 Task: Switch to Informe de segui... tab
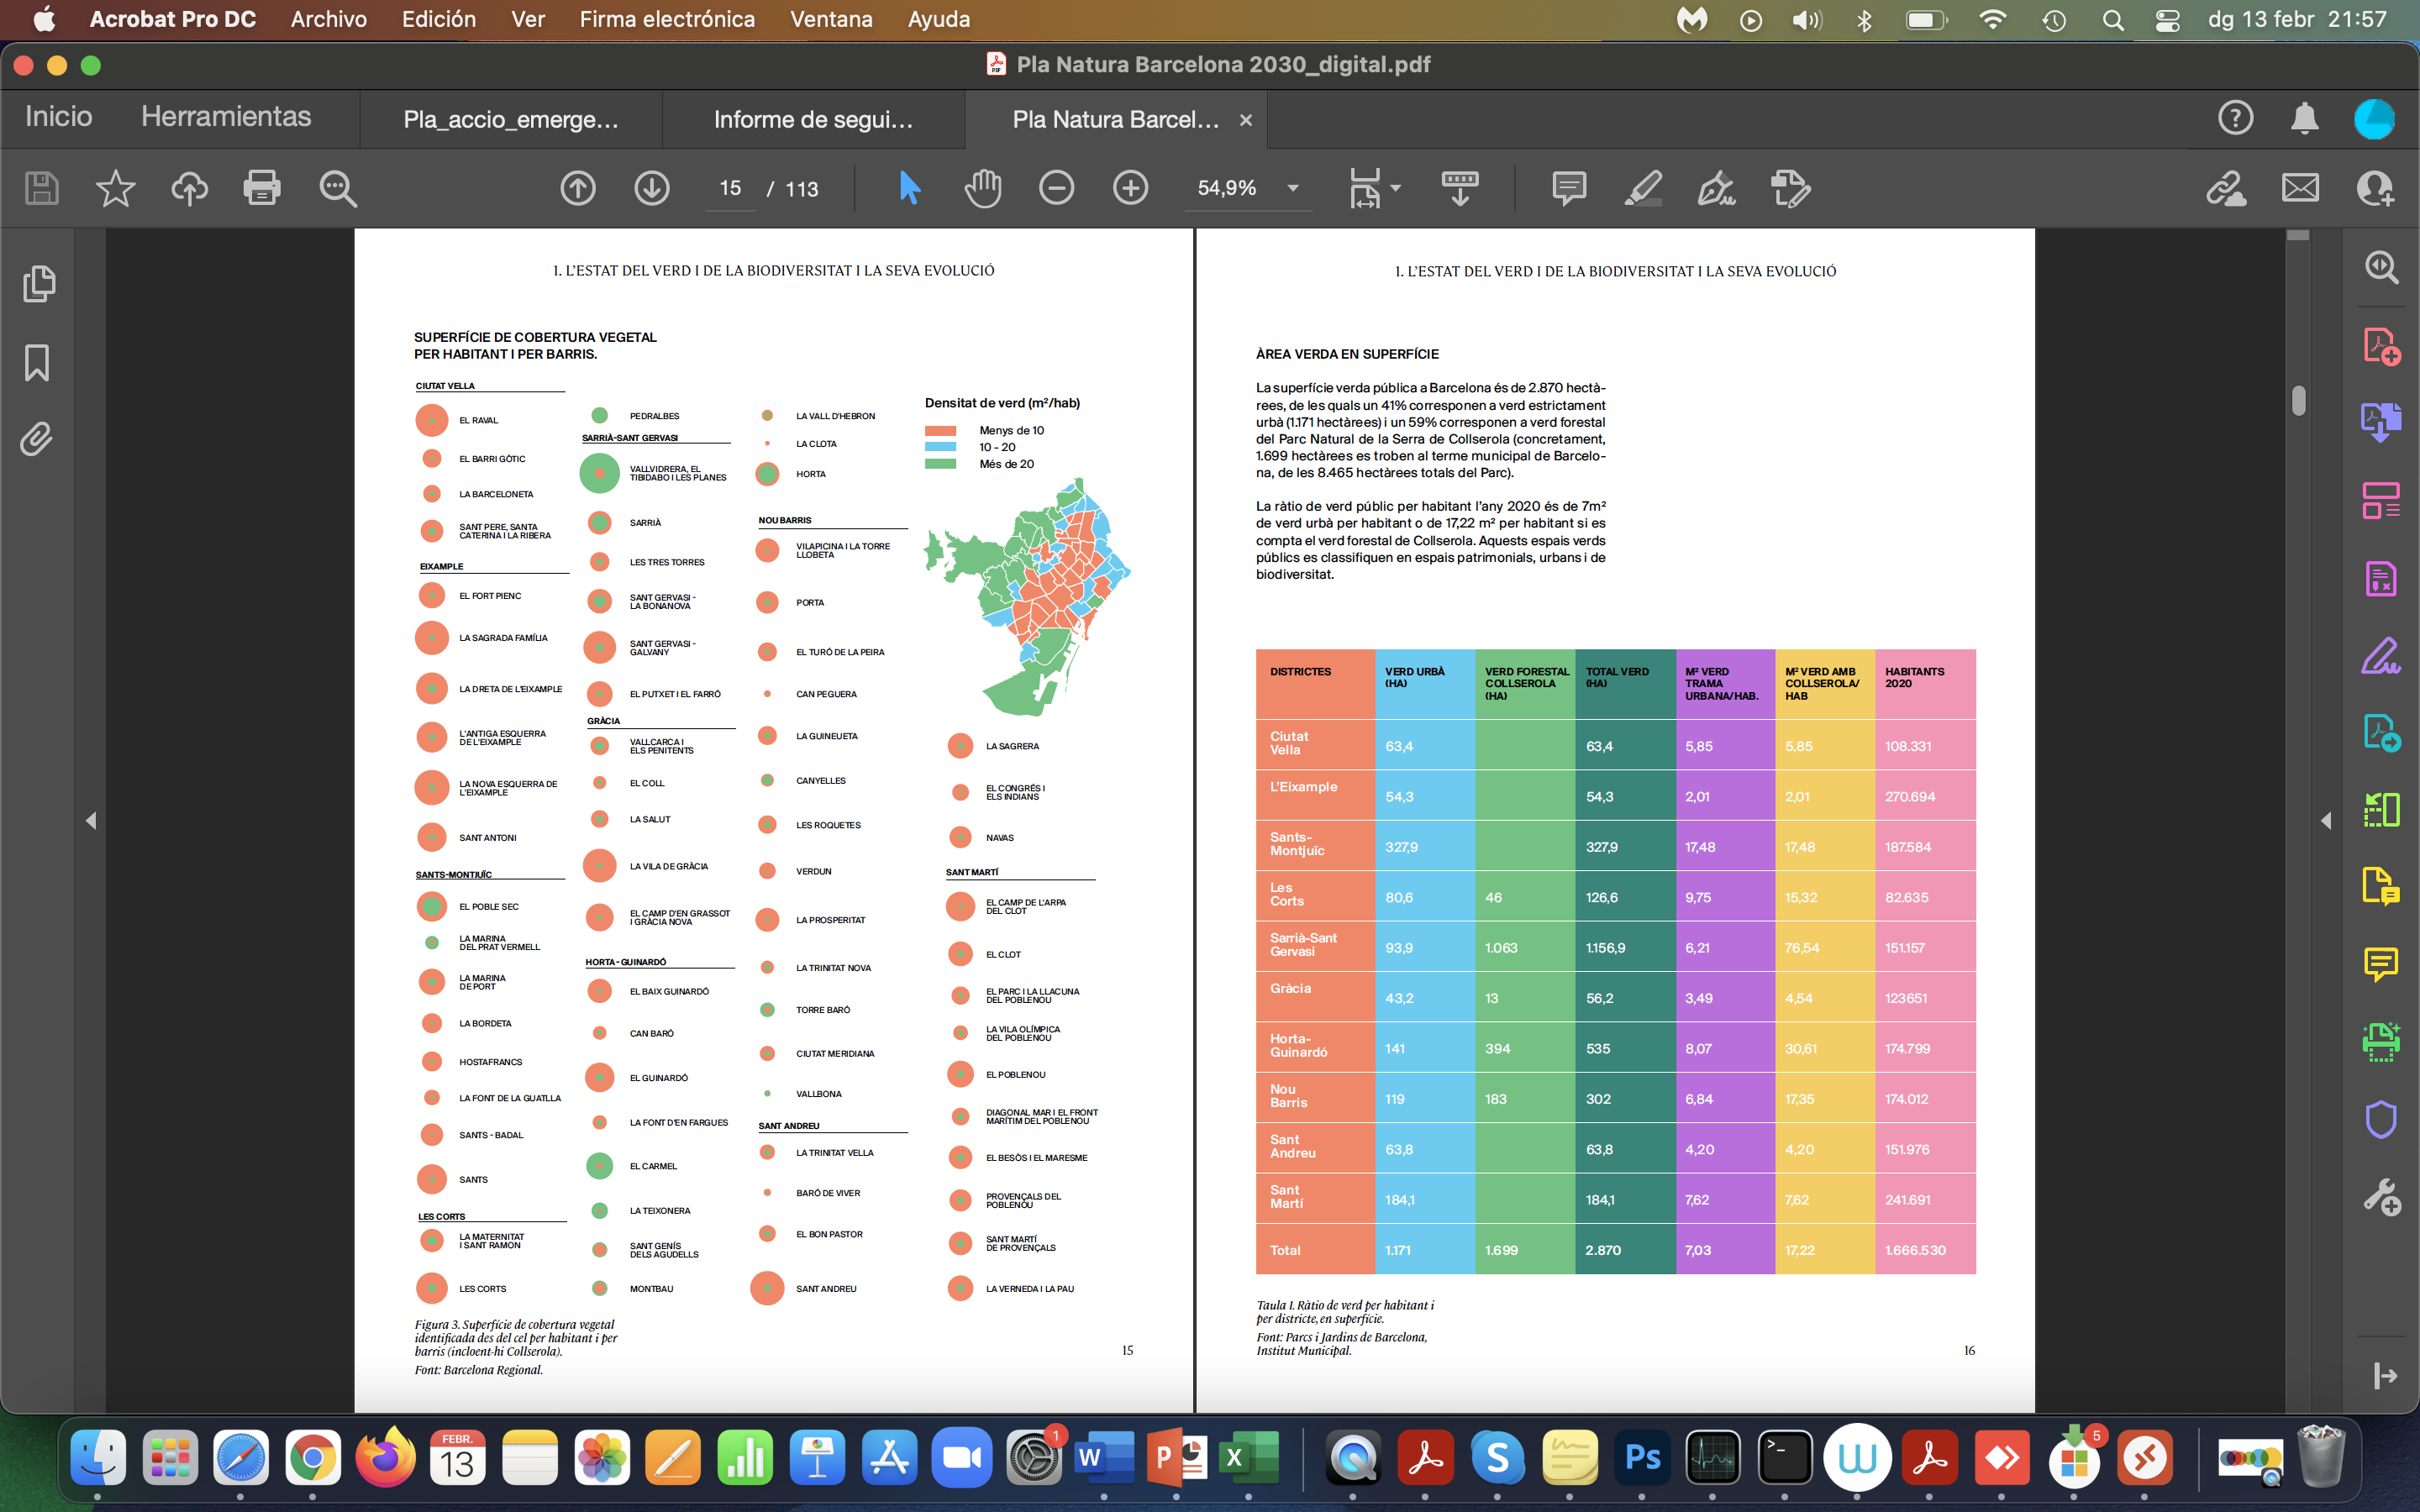(x=812, y=120)
